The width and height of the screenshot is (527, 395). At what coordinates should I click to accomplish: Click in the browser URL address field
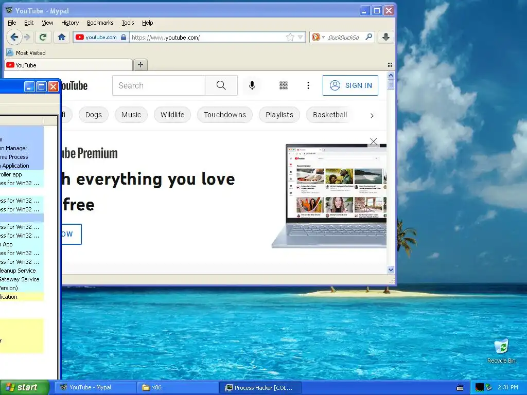(x=208, y=37)
